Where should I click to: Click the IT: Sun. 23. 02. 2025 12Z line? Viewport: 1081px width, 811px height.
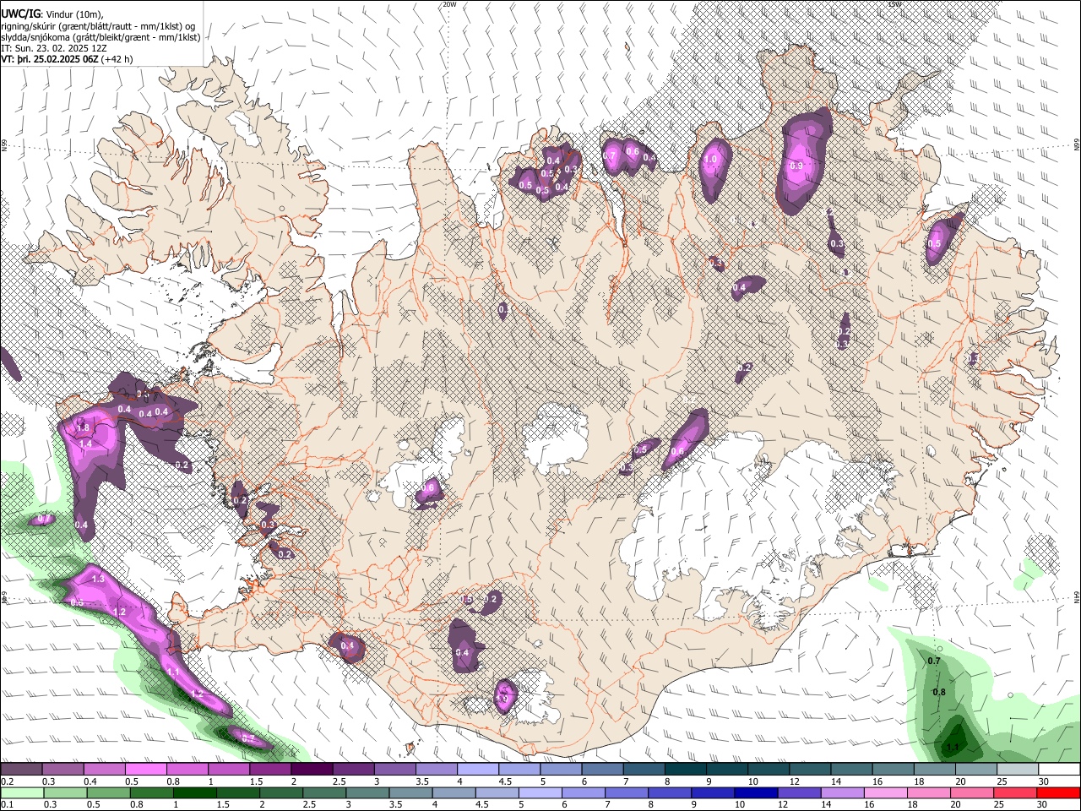click(55, 49)
